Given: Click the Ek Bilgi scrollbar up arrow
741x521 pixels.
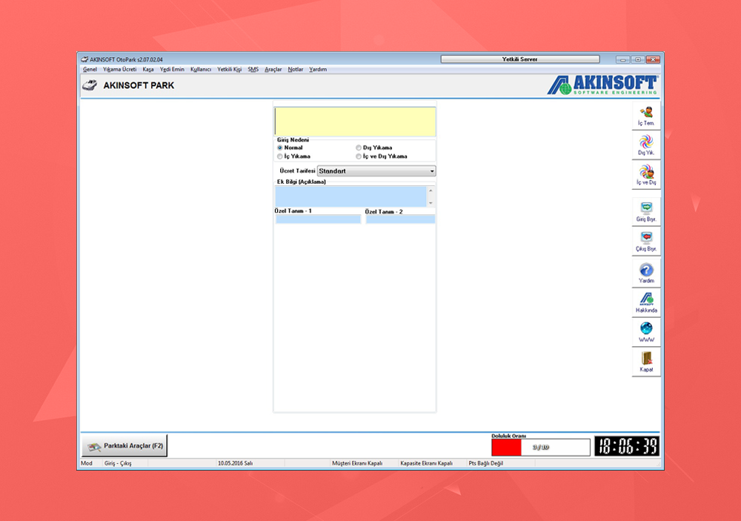Looking at the screenshot, I should click(x=431, y=190).
